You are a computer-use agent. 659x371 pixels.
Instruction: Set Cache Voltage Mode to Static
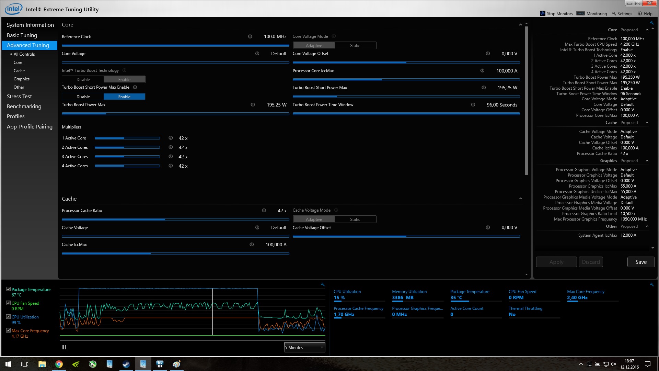[355, 220]
